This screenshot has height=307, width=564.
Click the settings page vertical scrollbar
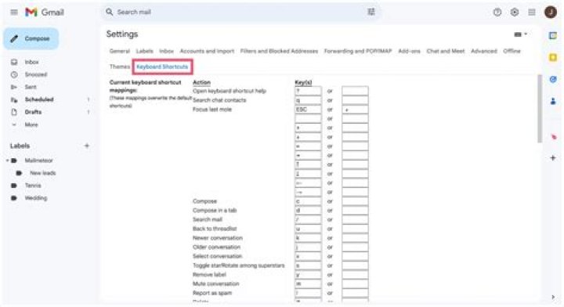tap(539, 109)
